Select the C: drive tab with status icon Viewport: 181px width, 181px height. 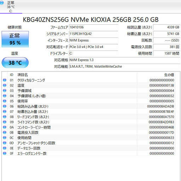[x=11, y=7]
